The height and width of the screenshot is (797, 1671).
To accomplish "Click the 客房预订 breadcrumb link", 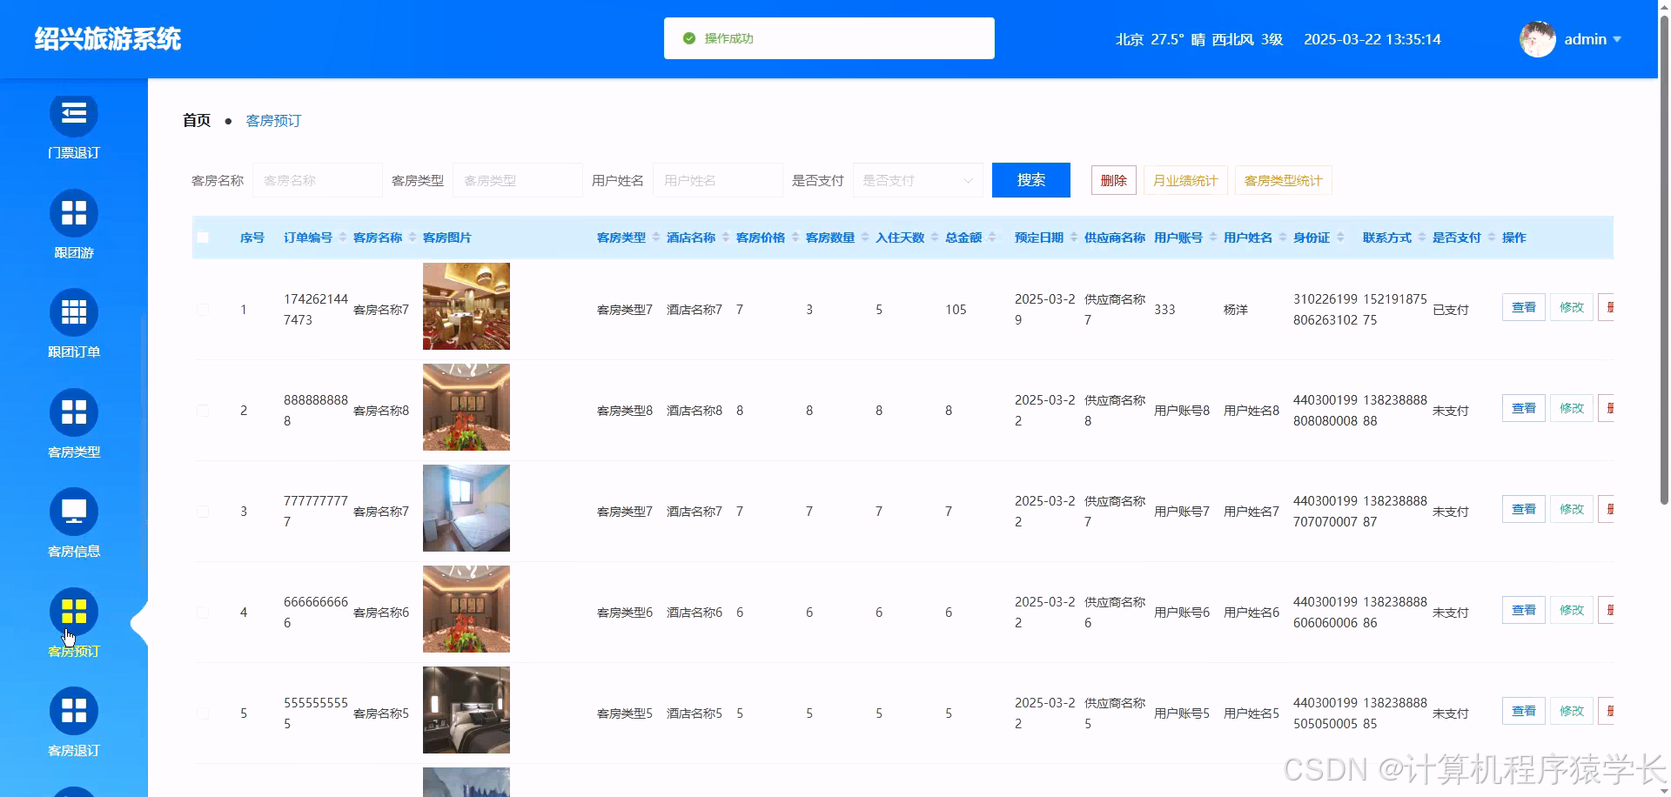I will (x=273, y=121).
